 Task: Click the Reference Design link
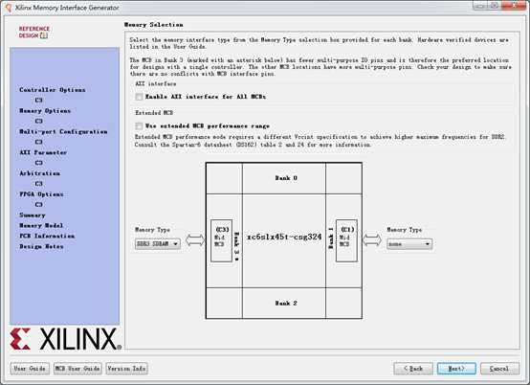point(33,32)
